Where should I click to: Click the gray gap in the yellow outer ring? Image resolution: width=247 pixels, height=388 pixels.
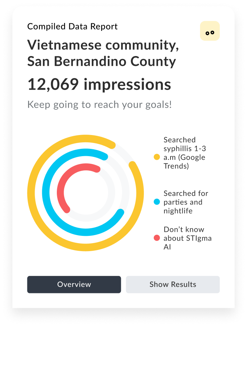(x=124, y=152)
